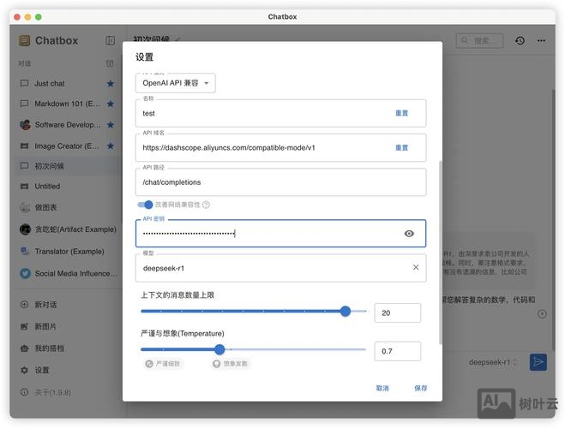Start a new chat with 新对话

[67, 305]
